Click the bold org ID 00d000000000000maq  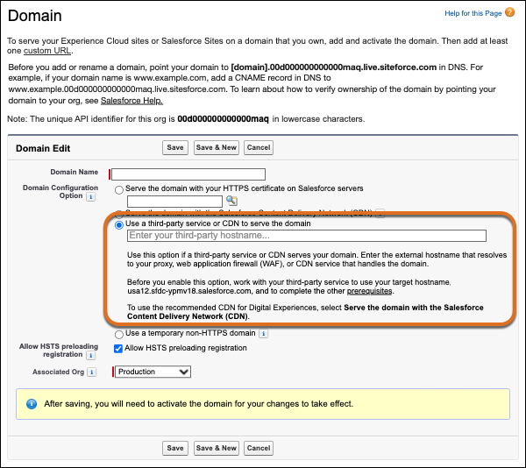[223, 119]
